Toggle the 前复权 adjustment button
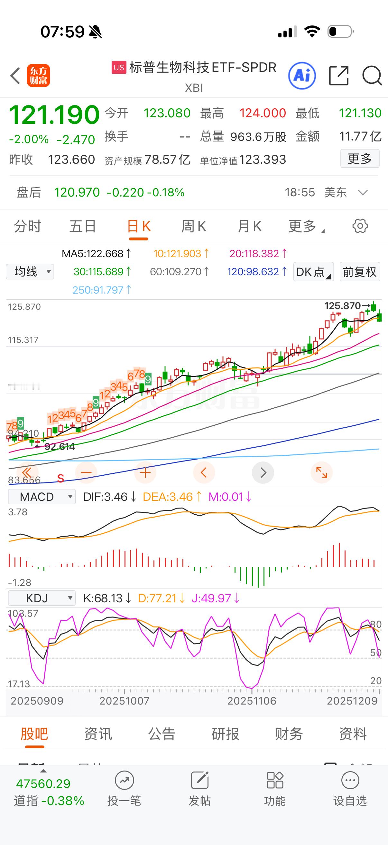 (x=360, y=272)
